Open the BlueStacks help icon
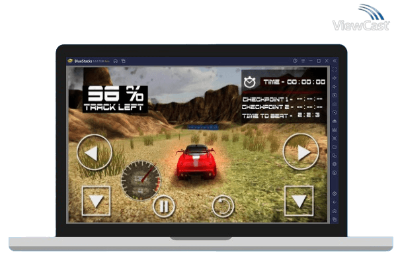Viewport: 398px width, 274px height. tap(295, 61)
